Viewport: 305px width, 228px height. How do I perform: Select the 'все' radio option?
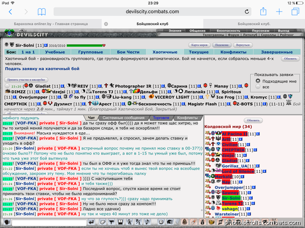click(x=258, y=87)
